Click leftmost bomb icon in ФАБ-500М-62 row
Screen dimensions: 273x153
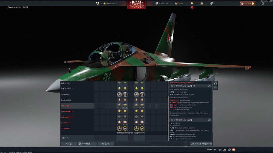pos(119,111)
